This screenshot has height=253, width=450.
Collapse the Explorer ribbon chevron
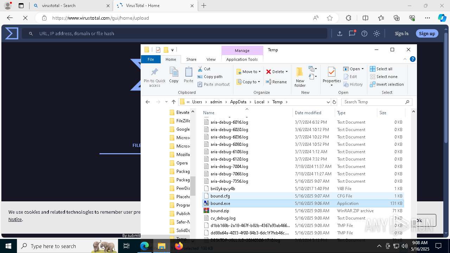pos(405,59)
